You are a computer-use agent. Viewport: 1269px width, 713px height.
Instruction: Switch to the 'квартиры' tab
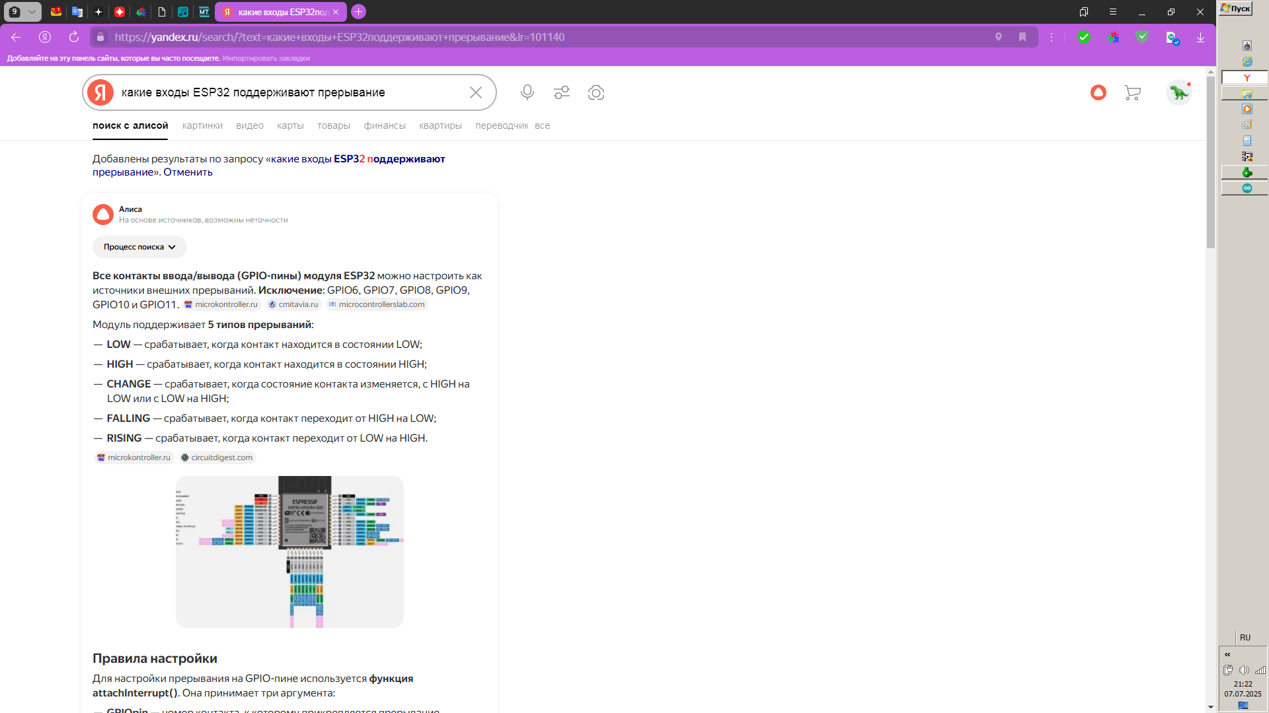pyautogui.click(x=440, y=125)
